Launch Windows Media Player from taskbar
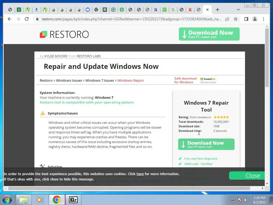Image resolution: width=273 pixels, height=205 pixels. pyautogui.click(x=40, y=200)
